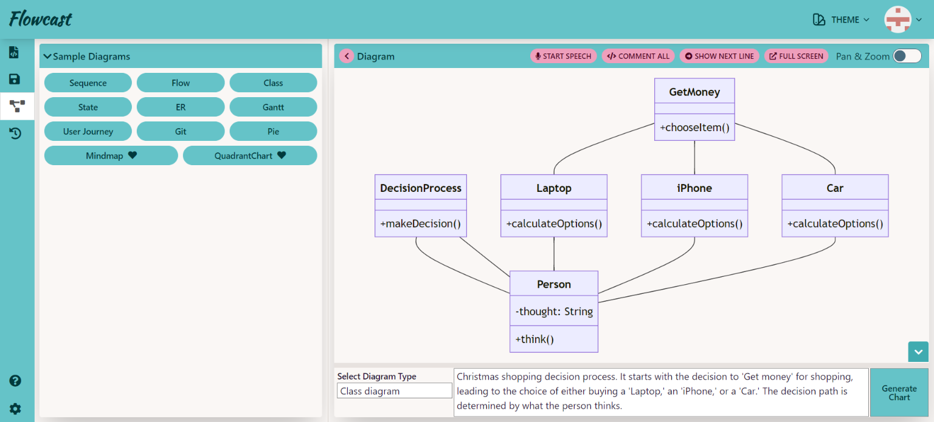Click the user avatar icon
934x422 pixels.
898,20
